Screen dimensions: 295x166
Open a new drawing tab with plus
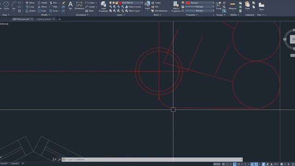(x=59, y=19)
